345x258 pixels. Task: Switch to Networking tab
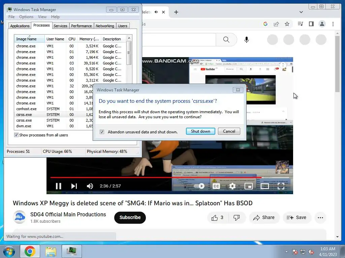[x=105, y=26]
